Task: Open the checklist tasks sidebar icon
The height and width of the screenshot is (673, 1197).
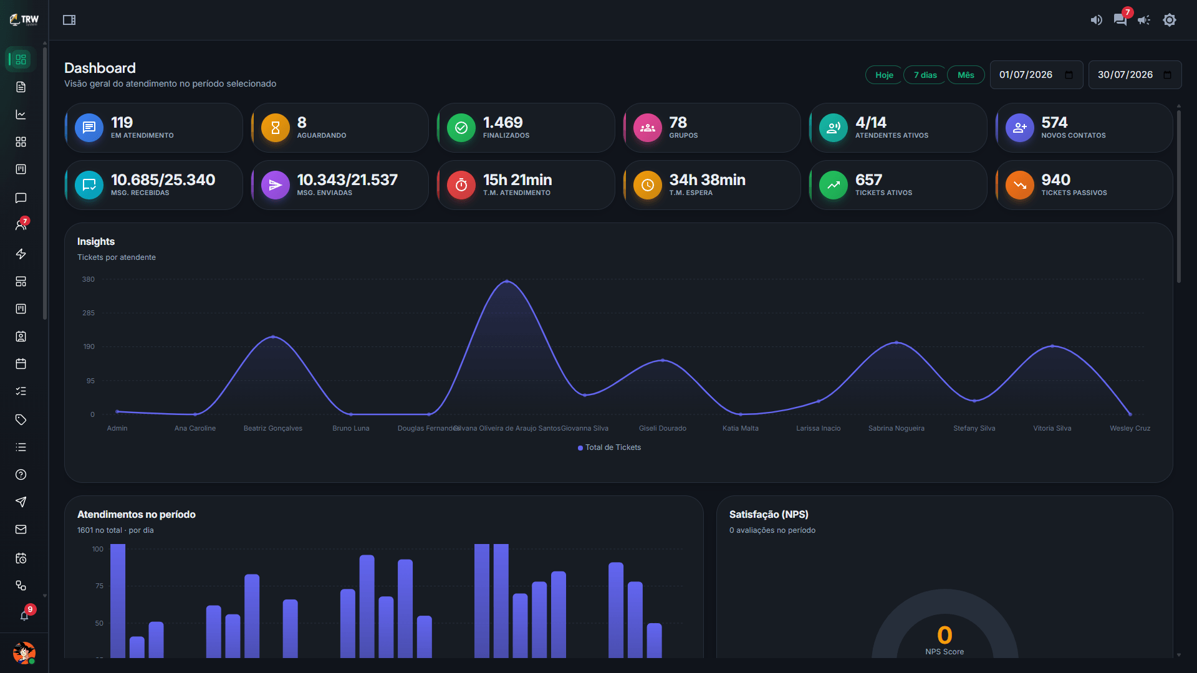Action: pyautogui.click(x=21, y=391)
